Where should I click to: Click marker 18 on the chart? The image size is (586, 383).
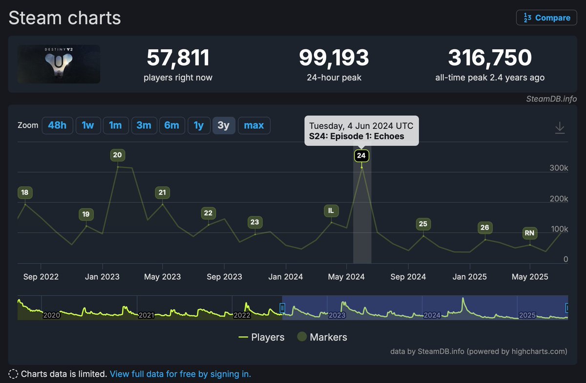pyautogui.click(x=24, y=193)
